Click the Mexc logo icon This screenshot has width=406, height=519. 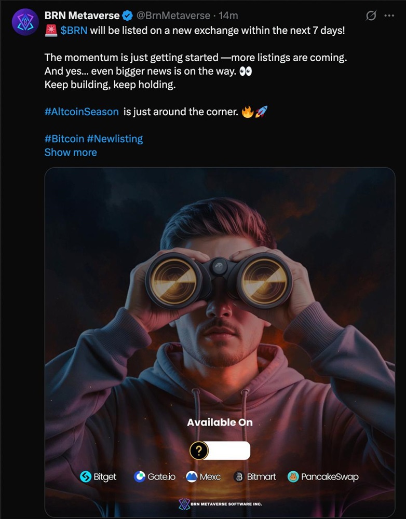192,476
